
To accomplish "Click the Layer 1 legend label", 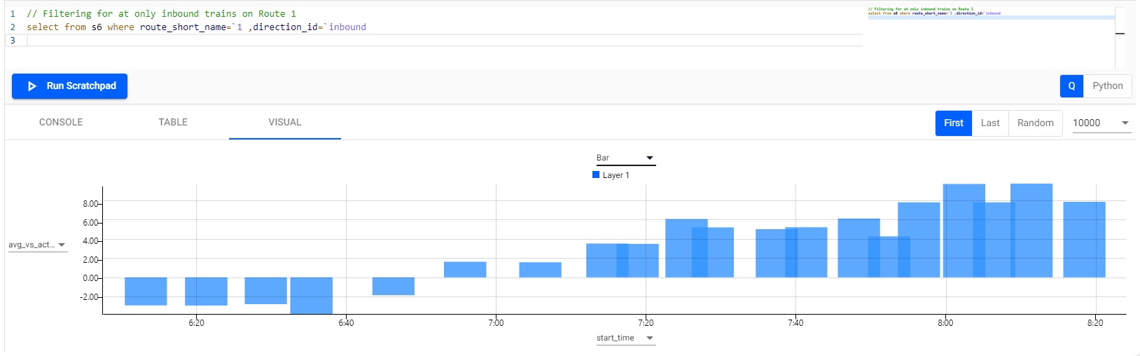I will click(x=616, y=175).
